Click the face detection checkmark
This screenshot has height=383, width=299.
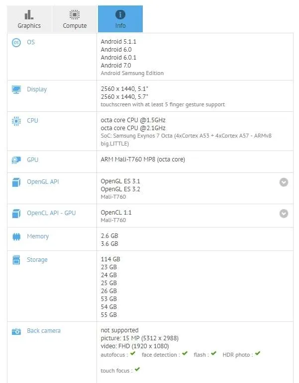pyautogui.click(x=185, y=353)
